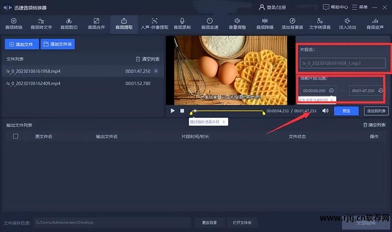Open the add background music tool
The width and height of the screenshot is (392, 232).
(x=292, y=24)
